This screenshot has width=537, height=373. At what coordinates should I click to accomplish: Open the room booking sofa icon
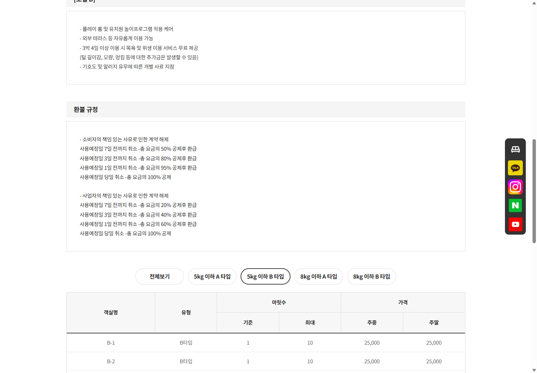click(515, 149)
